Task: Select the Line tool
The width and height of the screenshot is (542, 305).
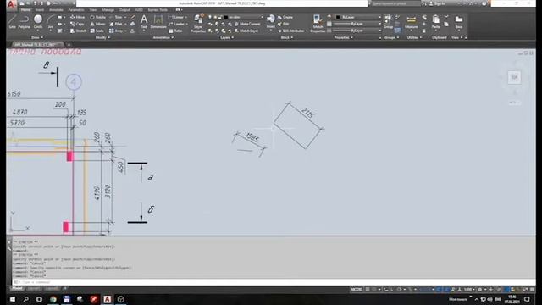Action: pyautogui.click(x=12, y=21)
